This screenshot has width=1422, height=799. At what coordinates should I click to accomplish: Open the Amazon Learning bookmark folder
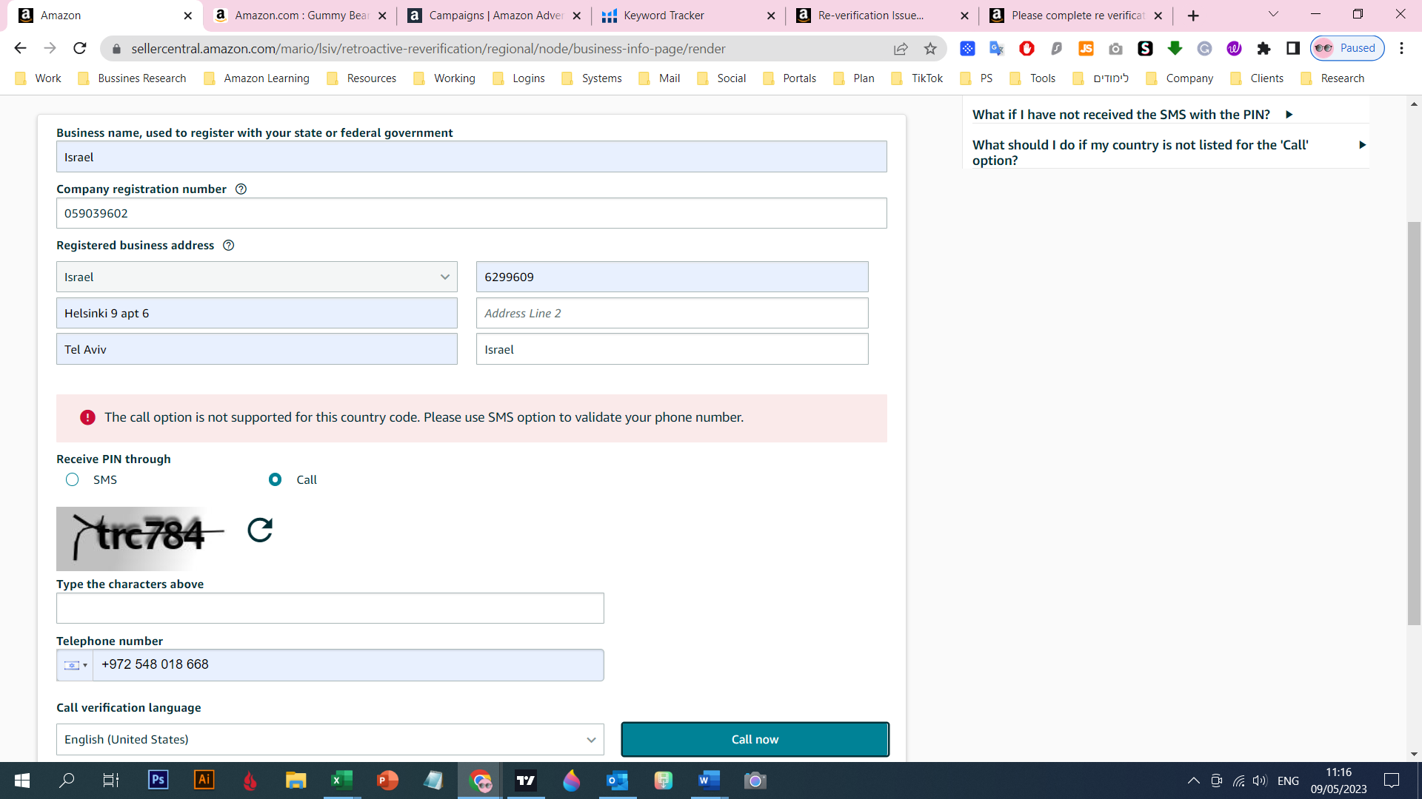(x=257, y=78)
